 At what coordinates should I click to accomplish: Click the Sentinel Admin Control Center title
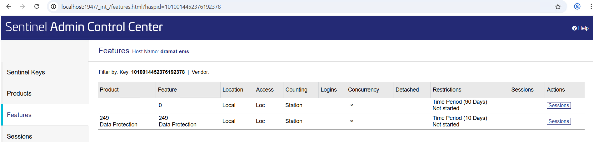coord(84,27)
